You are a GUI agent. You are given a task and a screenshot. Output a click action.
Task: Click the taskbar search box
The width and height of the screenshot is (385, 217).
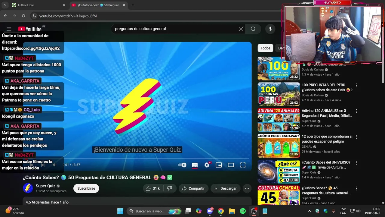coord(154,211)
